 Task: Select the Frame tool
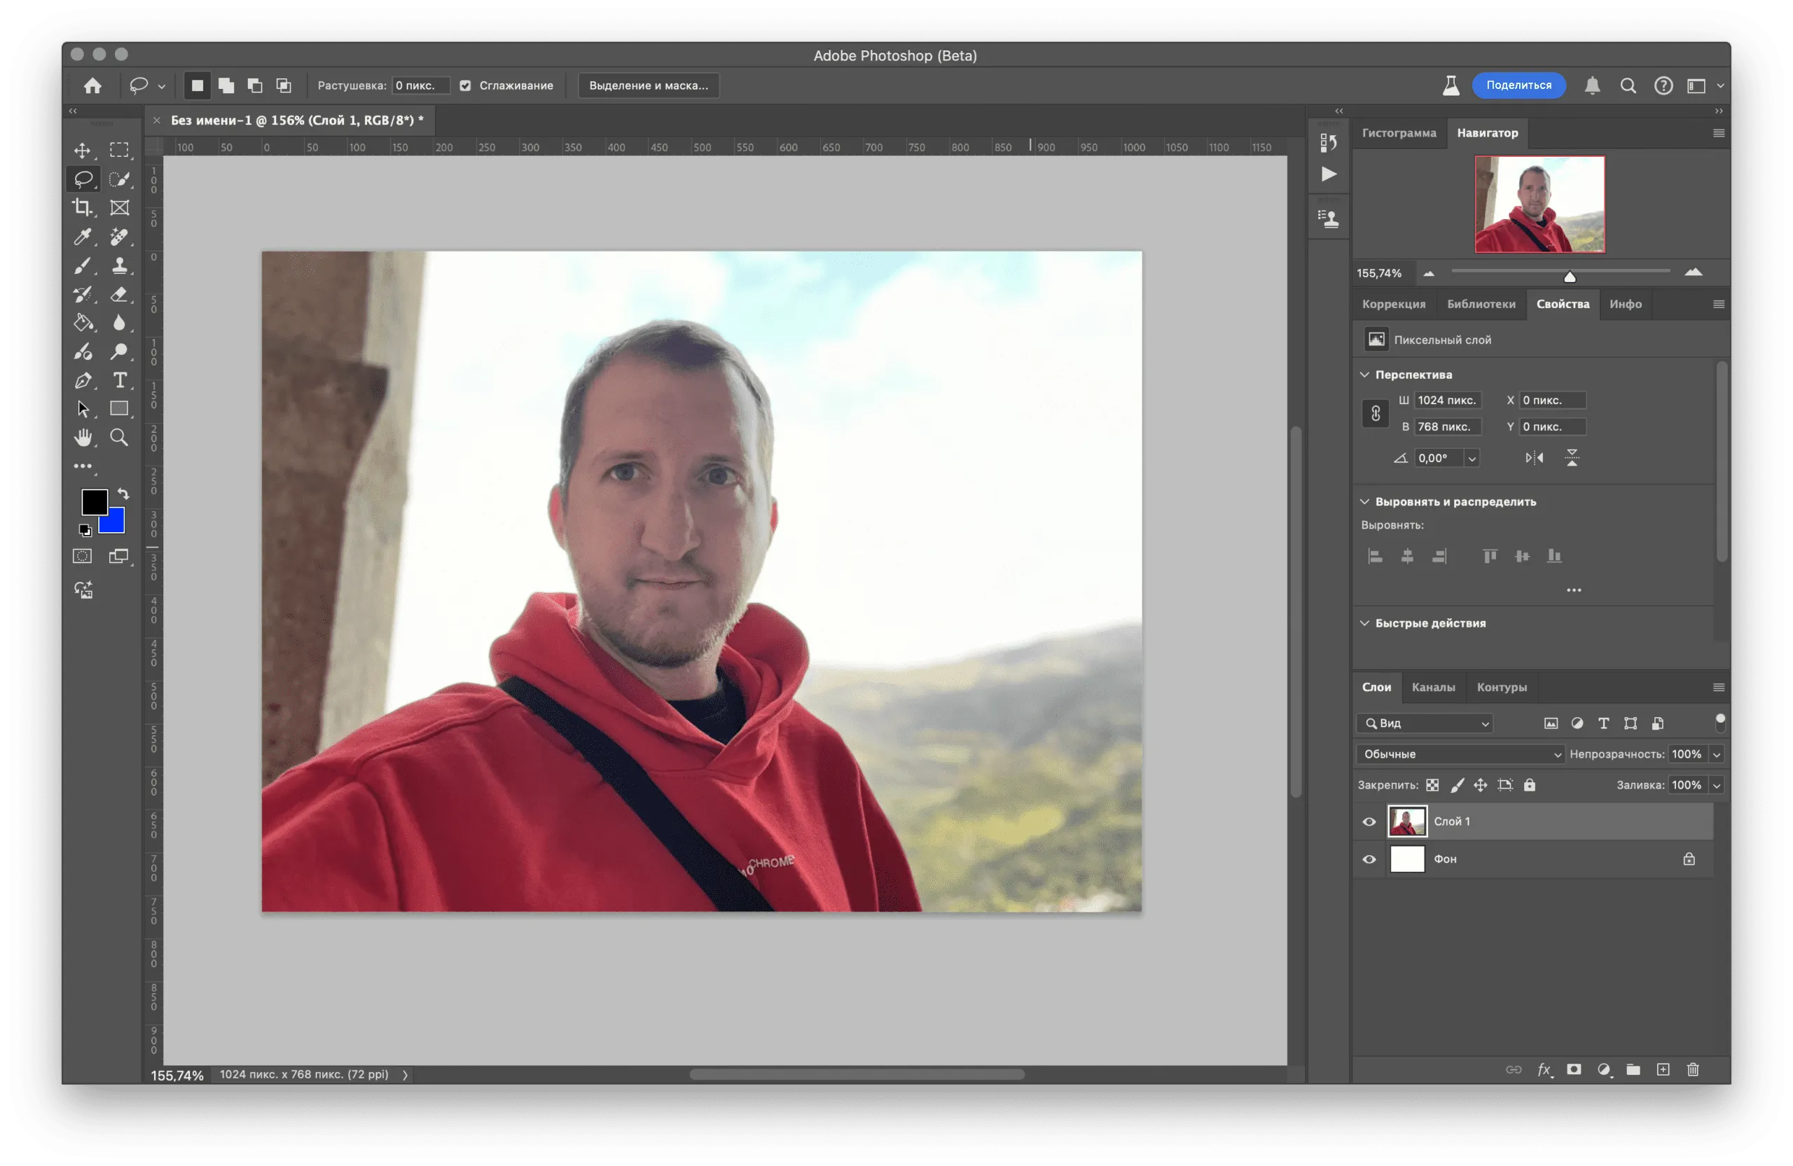click(119, 207)
